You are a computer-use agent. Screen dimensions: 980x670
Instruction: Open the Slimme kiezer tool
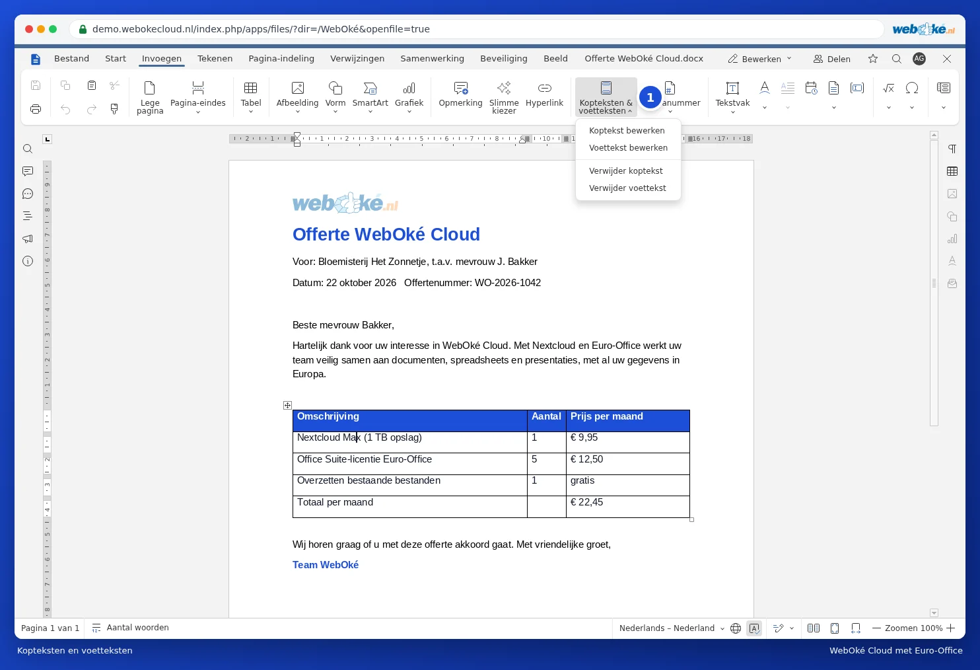pyautogui.click(x=504, y=96)
